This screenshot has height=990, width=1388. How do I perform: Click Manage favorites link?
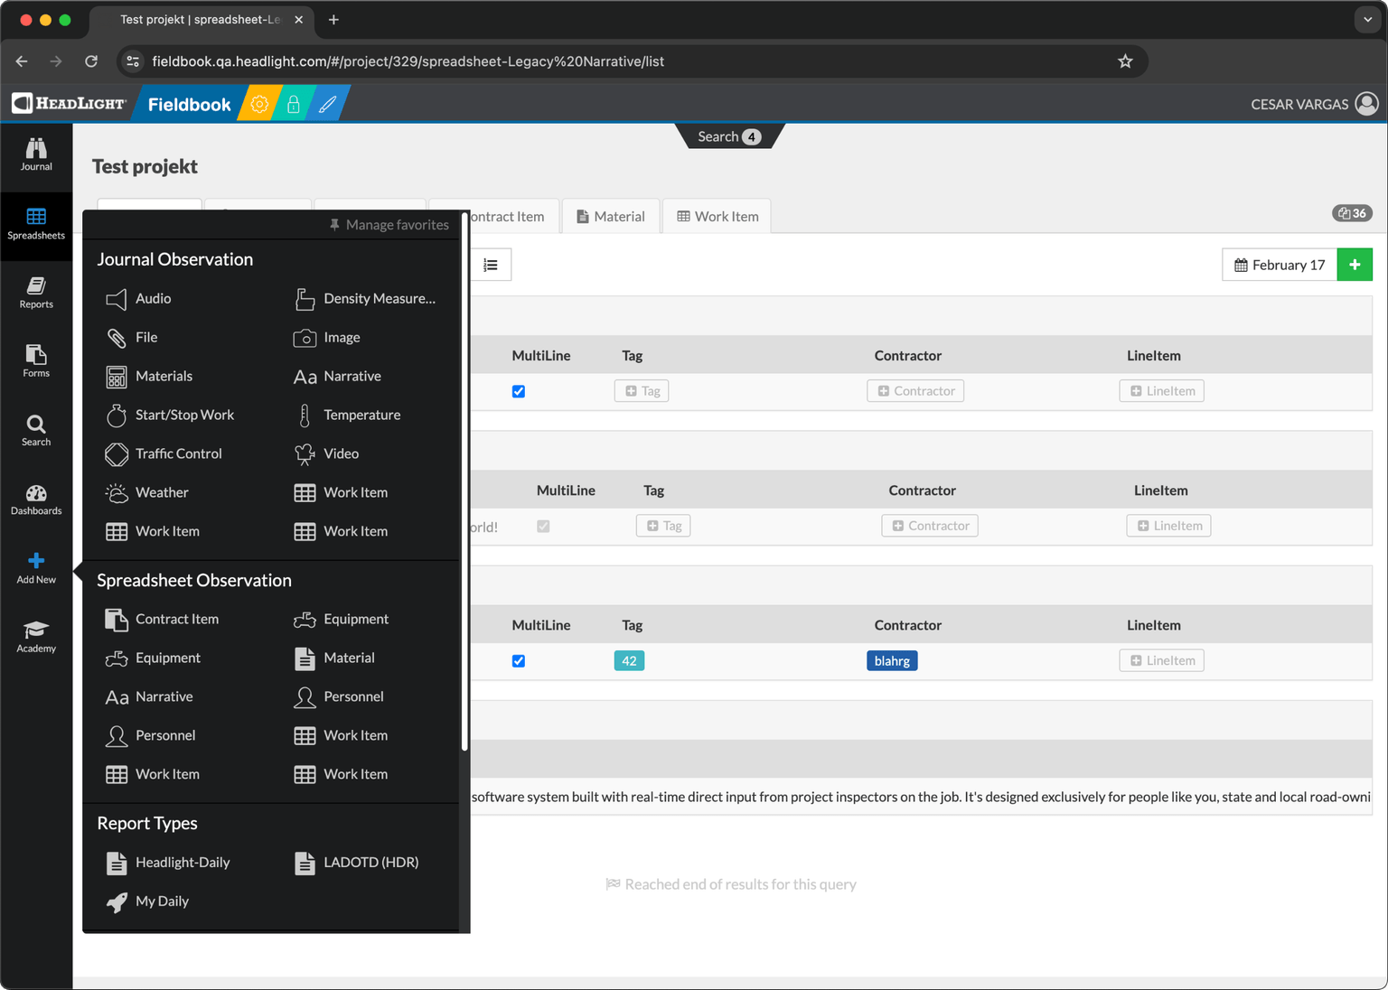tap(389, 225)
